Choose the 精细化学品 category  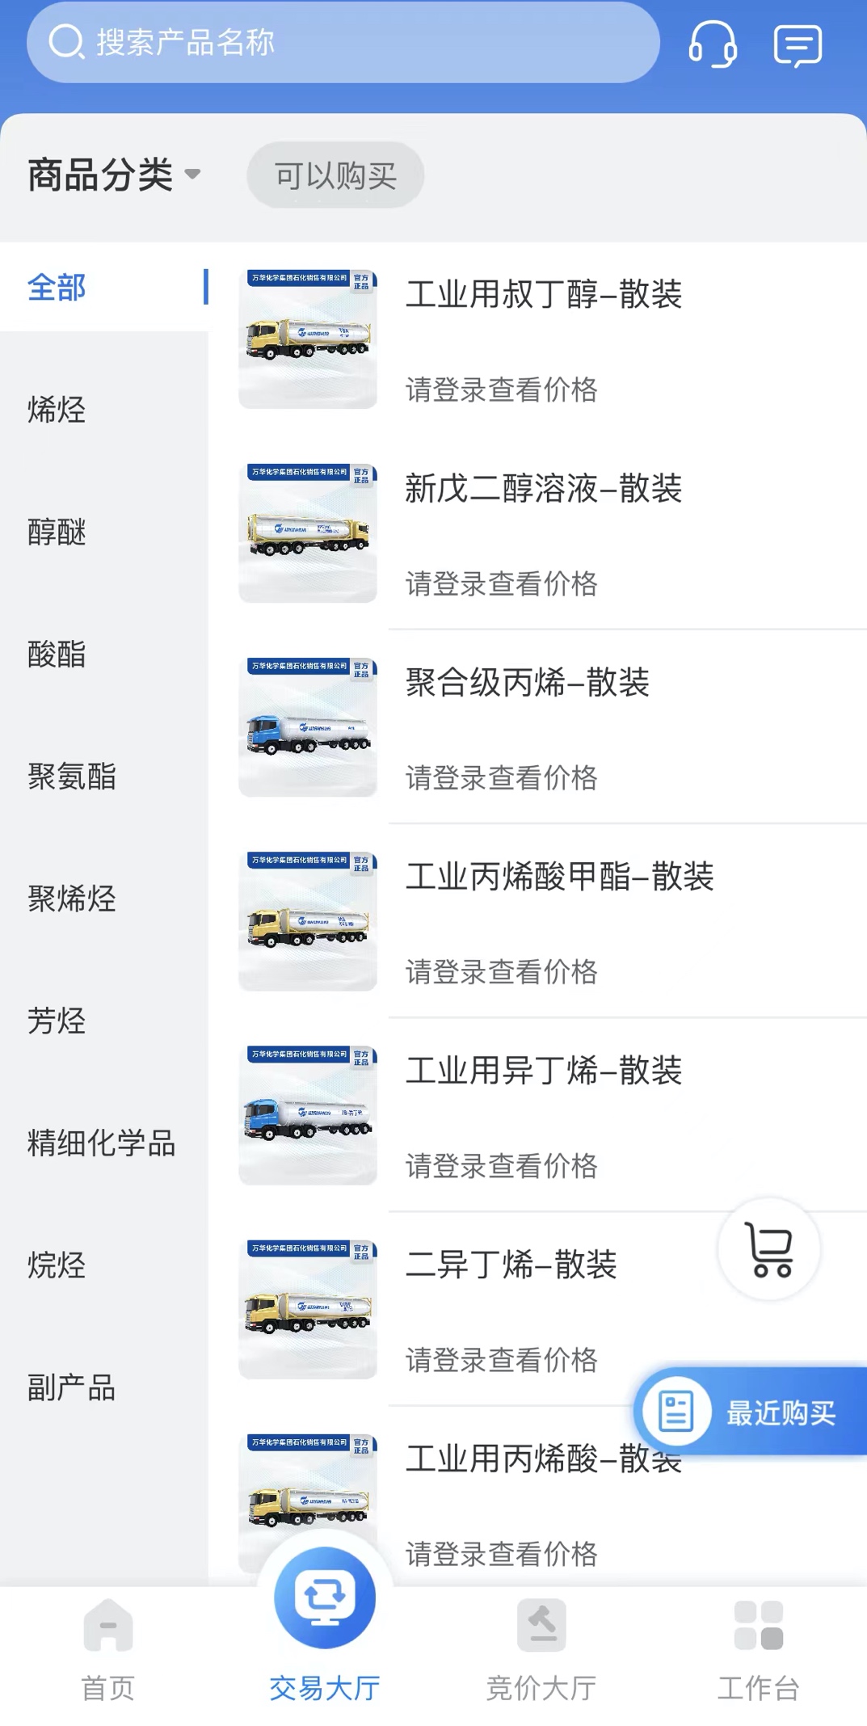pos(101,1143)
